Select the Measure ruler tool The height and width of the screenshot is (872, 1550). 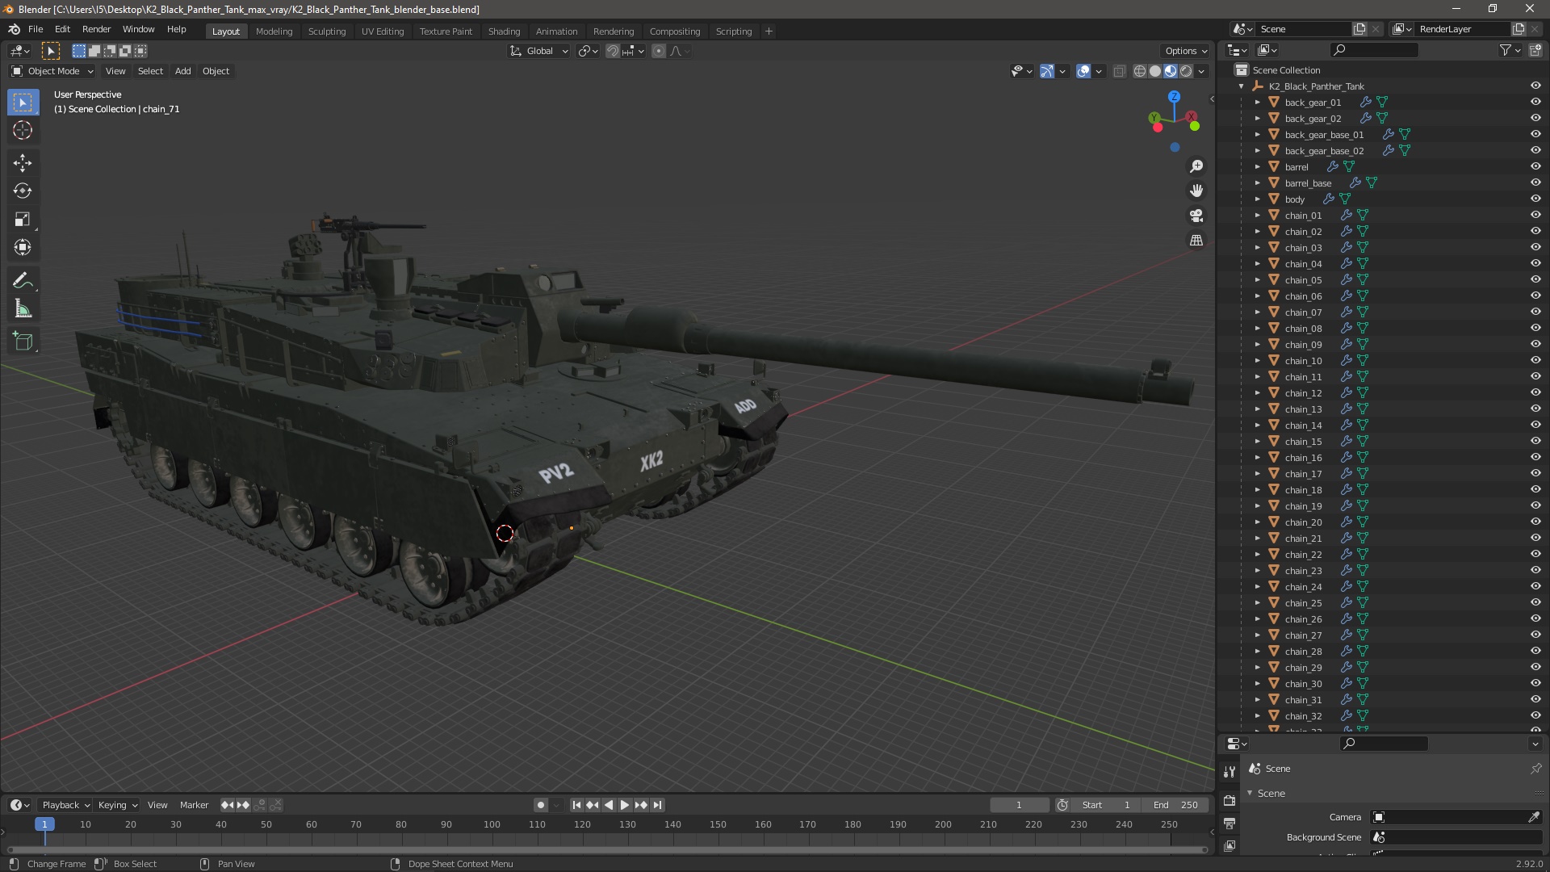coord(23,309)
